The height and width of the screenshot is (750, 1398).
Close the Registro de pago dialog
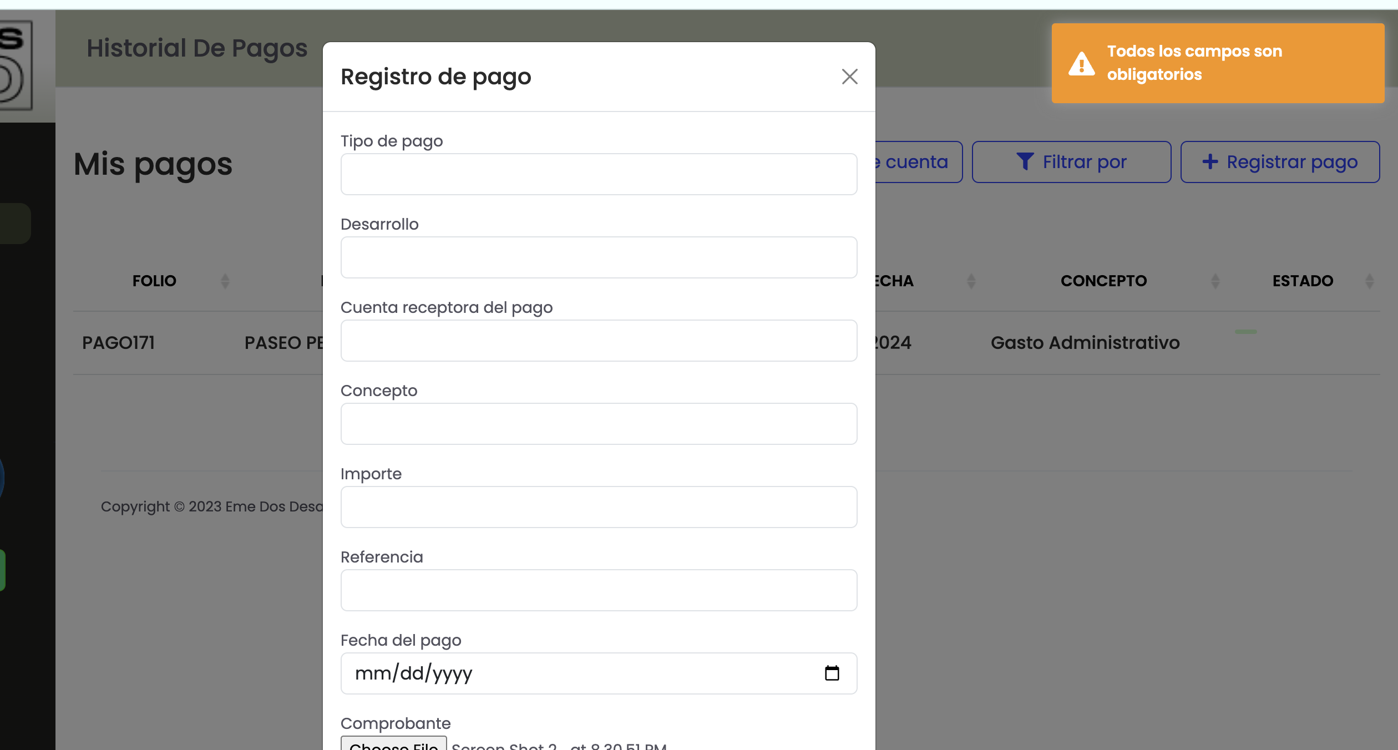pyautogui.click(x=849, y=77)
